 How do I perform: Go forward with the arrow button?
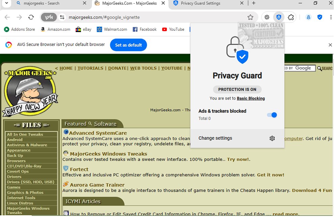click(x=19, y=17)
